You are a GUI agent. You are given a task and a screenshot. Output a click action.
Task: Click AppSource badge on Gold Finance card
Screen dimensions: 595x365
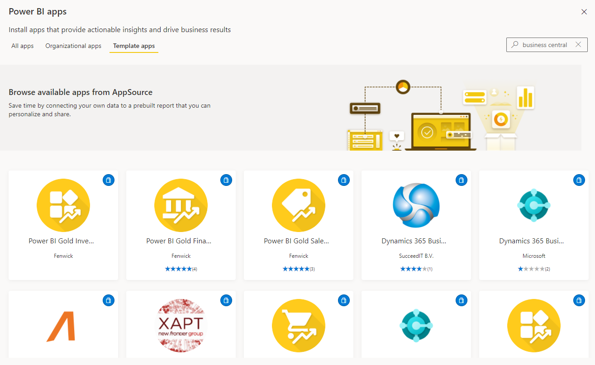coord(226,180)
